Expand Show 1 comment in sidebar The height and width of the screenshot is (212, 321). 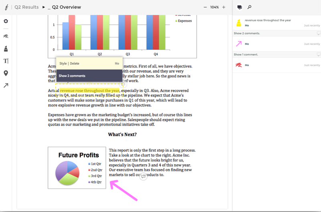[246, 55]
